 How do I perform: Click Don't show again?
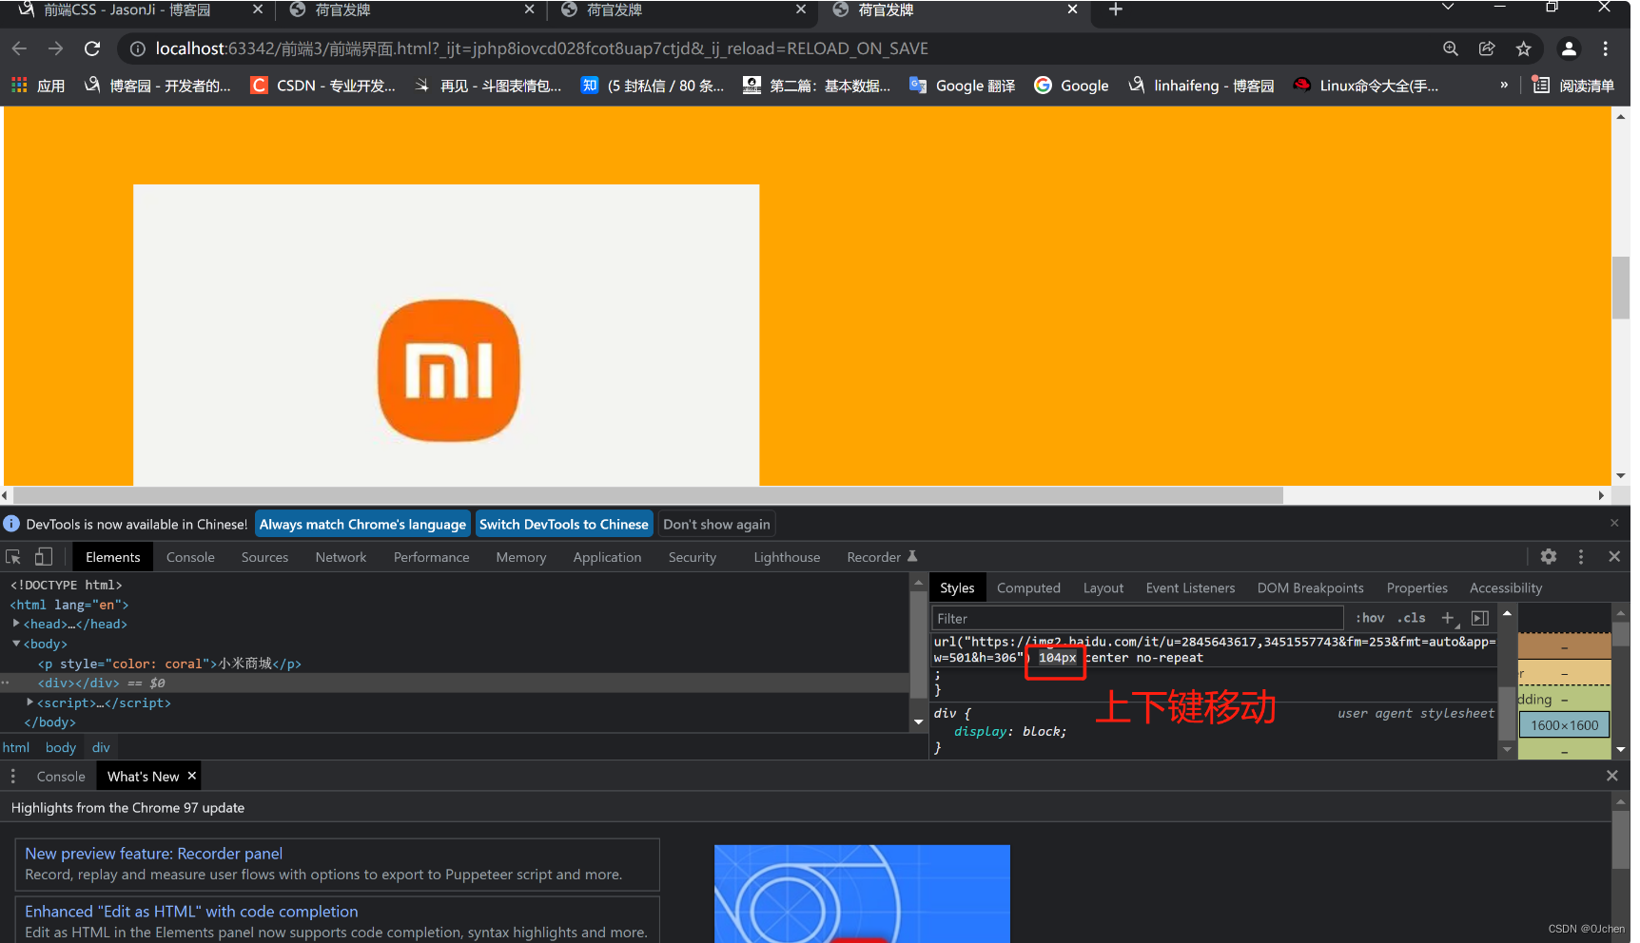point(716,525)
